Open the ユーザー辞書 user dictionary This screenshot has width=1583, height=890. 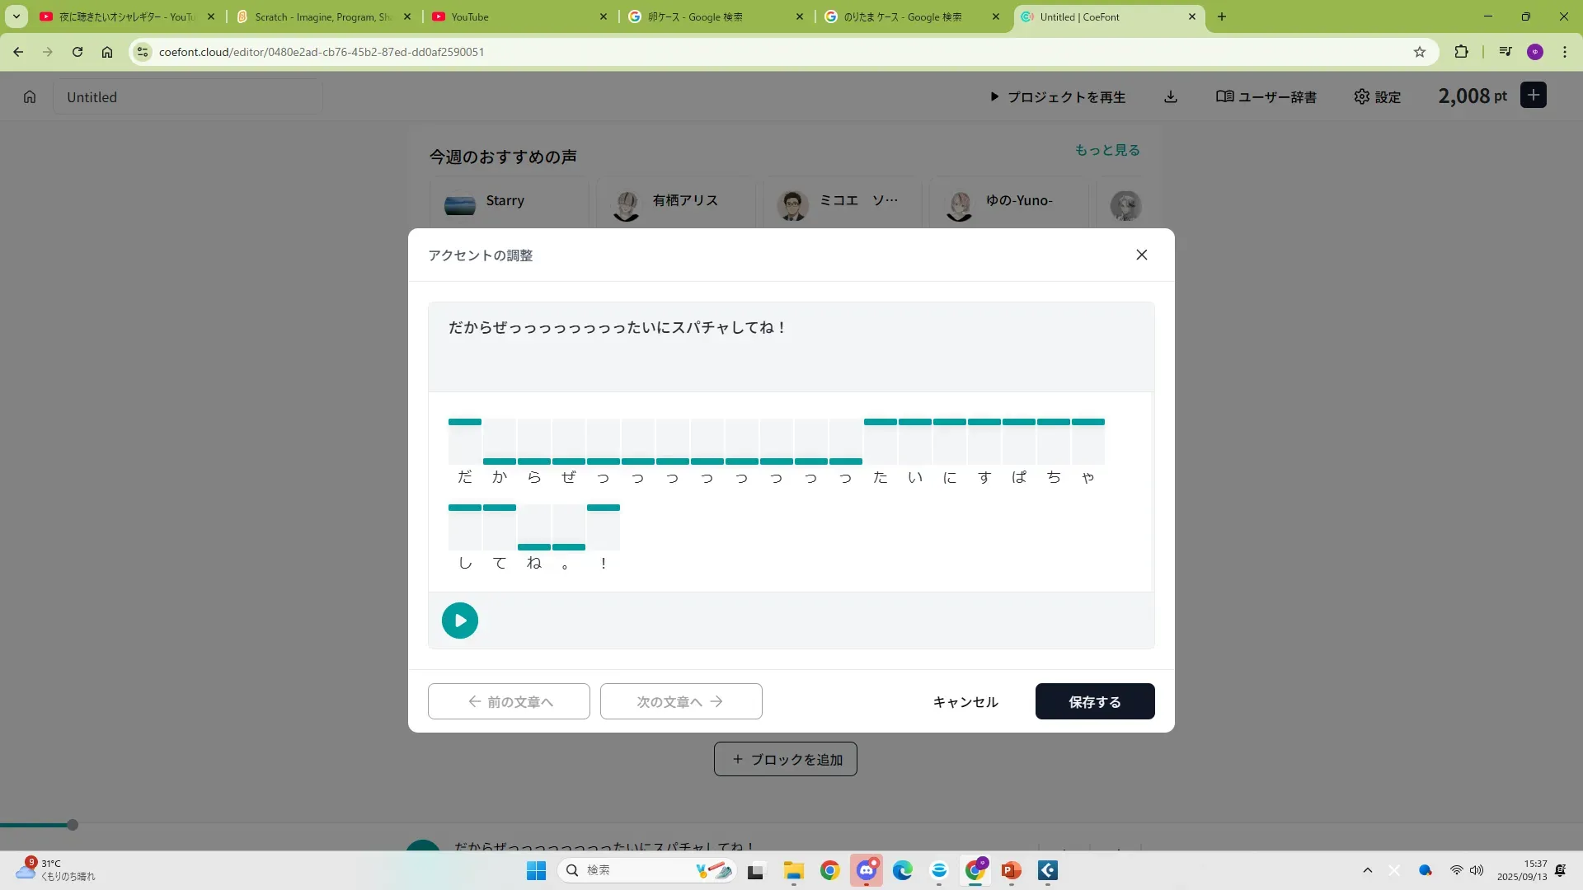point(1266,97)
